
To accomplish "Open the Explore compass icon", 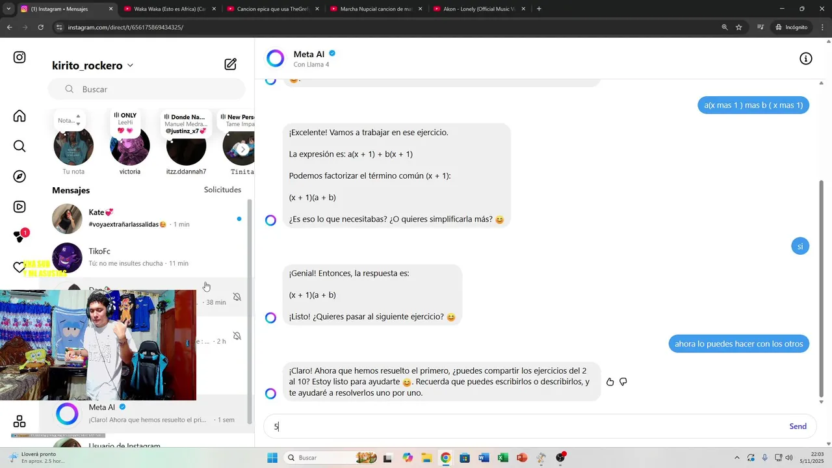I will point(19,177).
